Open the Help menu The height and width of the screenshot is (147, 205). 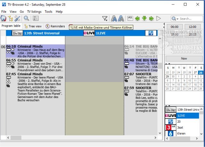[x=59, y=12]
